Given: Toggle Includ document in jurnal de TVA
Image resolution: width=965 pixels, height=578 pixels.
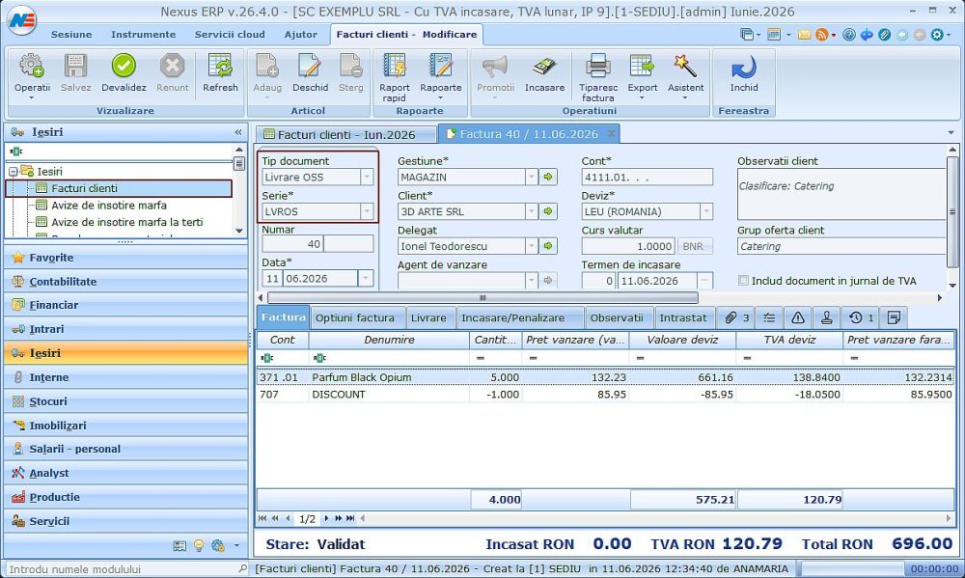Looking at the screenshot, I should click(x=743, y=281).
